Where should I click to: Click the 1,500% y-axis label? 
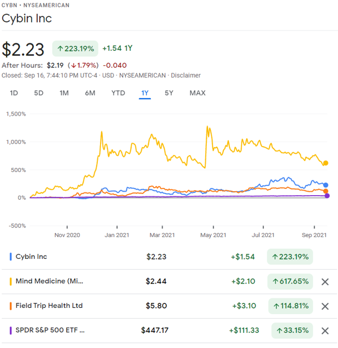point(16,114)
